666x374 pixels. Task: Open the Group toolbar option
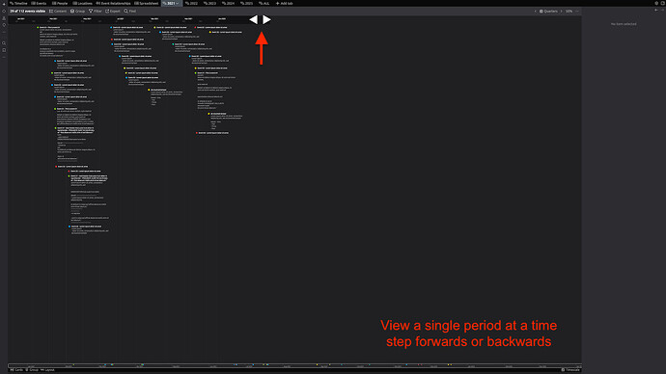pyautogui.click(x=78, y=11)
